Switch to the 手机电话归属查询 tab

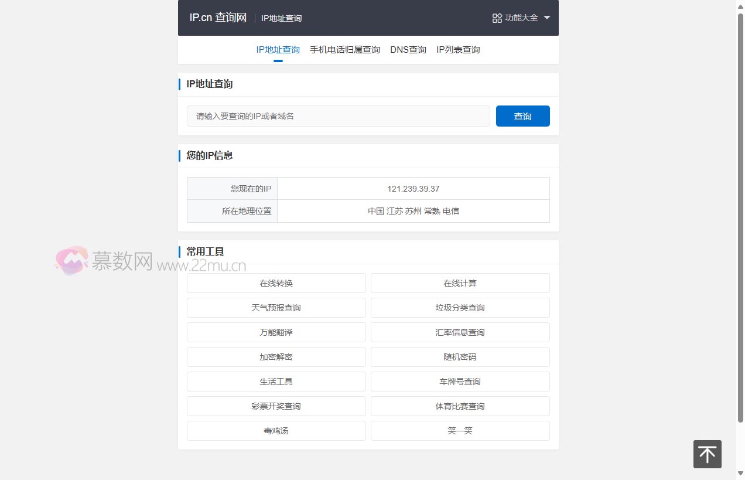coord(344,49)
